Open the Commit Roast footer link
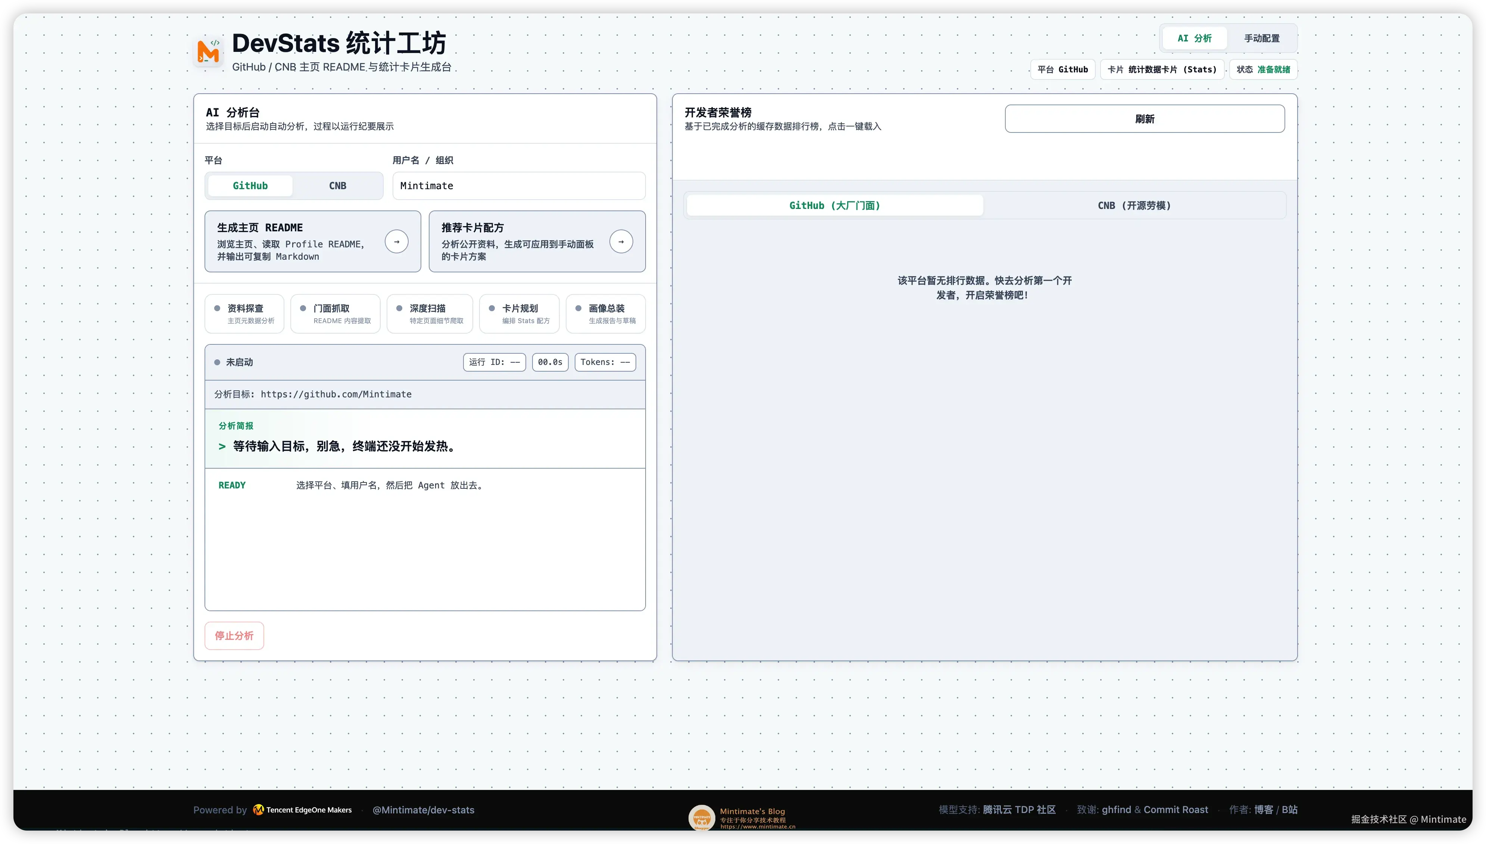 (x=1176, y=810)
